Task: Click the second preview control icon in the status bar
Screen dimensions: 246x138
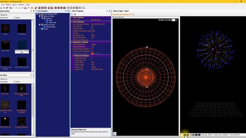Action: [x=188, y=135]
